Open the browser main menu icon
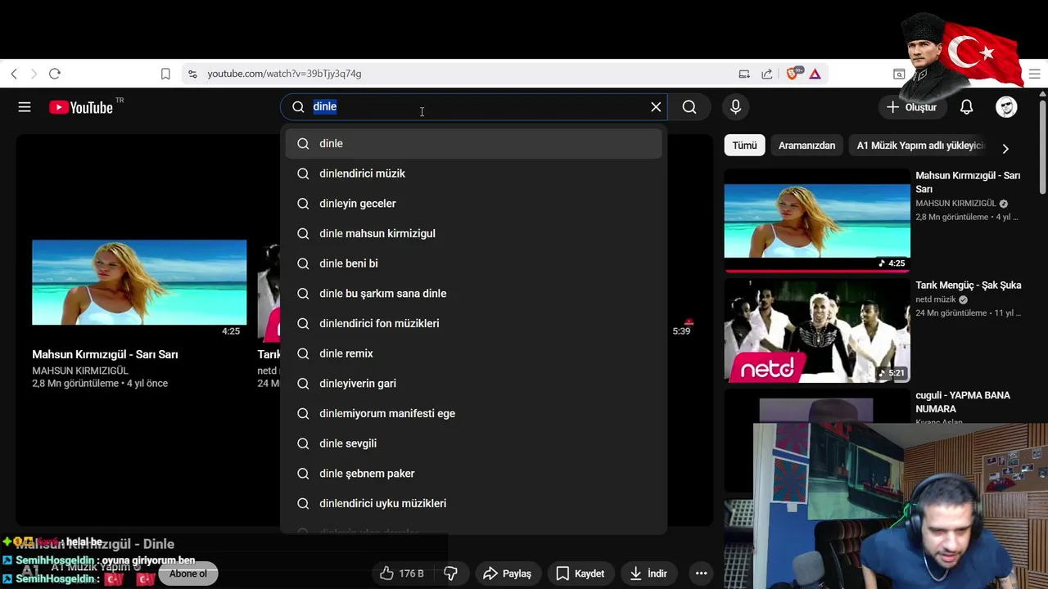1048x589 pixels. tap(1034, 74)
